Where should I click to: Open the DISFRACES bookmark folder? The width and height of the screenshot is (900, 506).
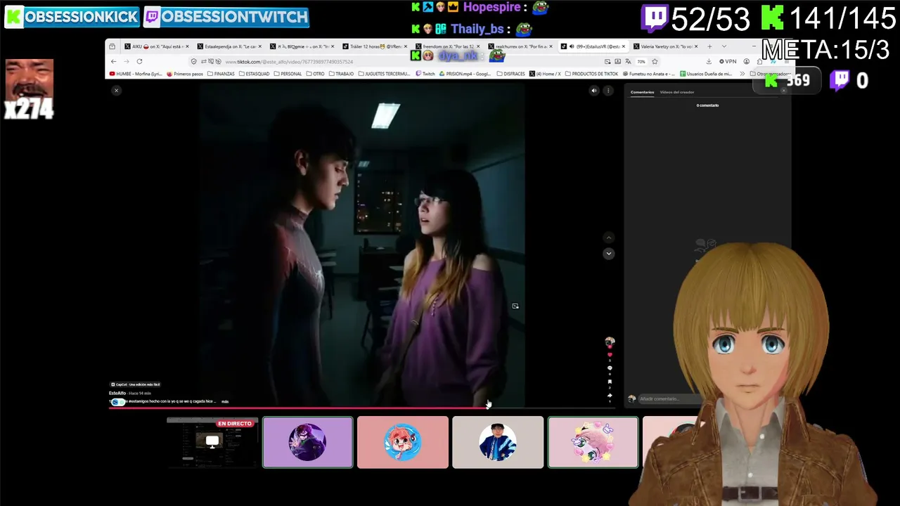pyautogui.click(x=510, y=74)
